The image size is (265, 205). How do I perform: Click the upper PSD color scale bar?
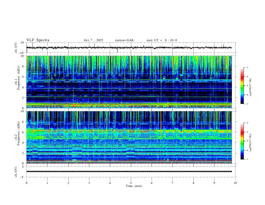pyautogui.click(x=242, y=86)
